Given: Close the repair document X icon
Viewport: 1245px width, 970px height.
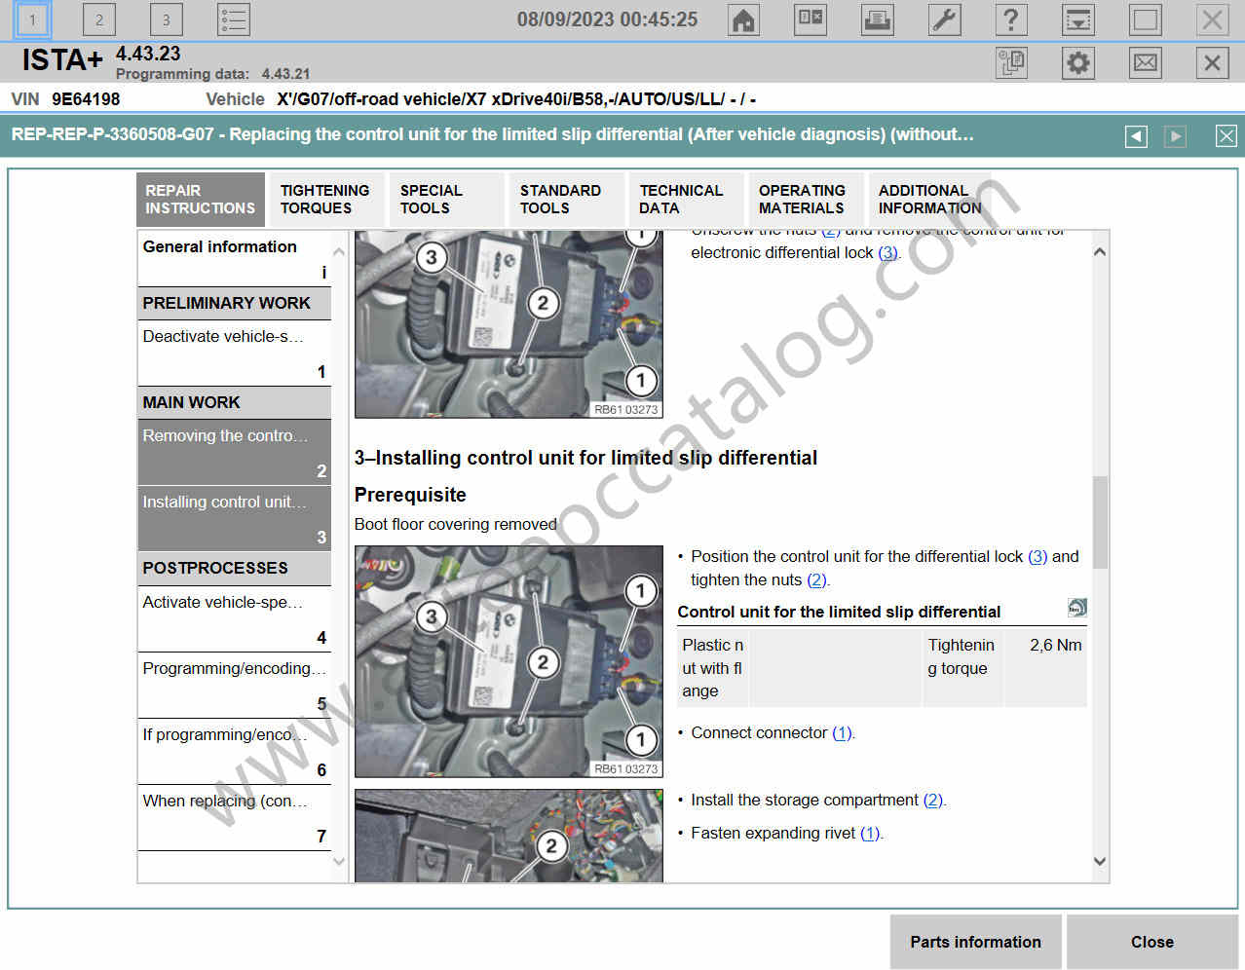Looking at the screenshot, I should click(x=1226, y=136).
